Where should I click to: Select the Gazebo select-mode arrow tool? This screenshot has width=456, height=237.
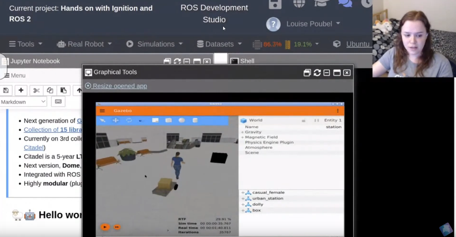click(x=103, y=121)
